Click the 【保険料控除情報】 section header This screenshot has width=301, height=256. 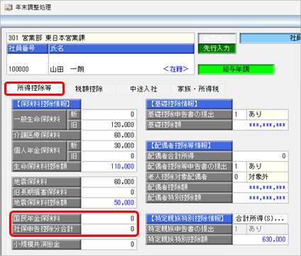point(47,104)
